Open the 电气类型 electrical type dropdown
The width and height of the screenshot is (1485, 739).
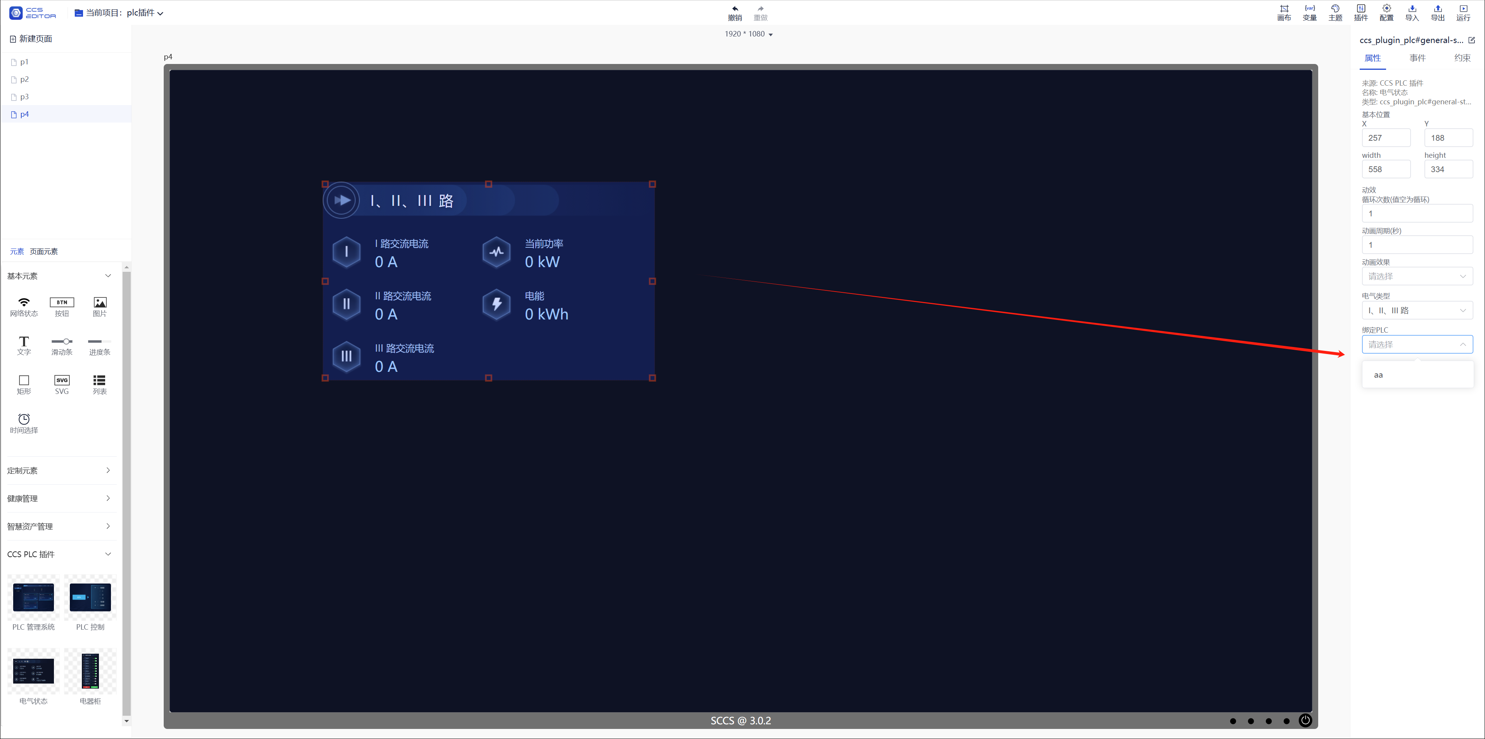[x=1416, y=310]
